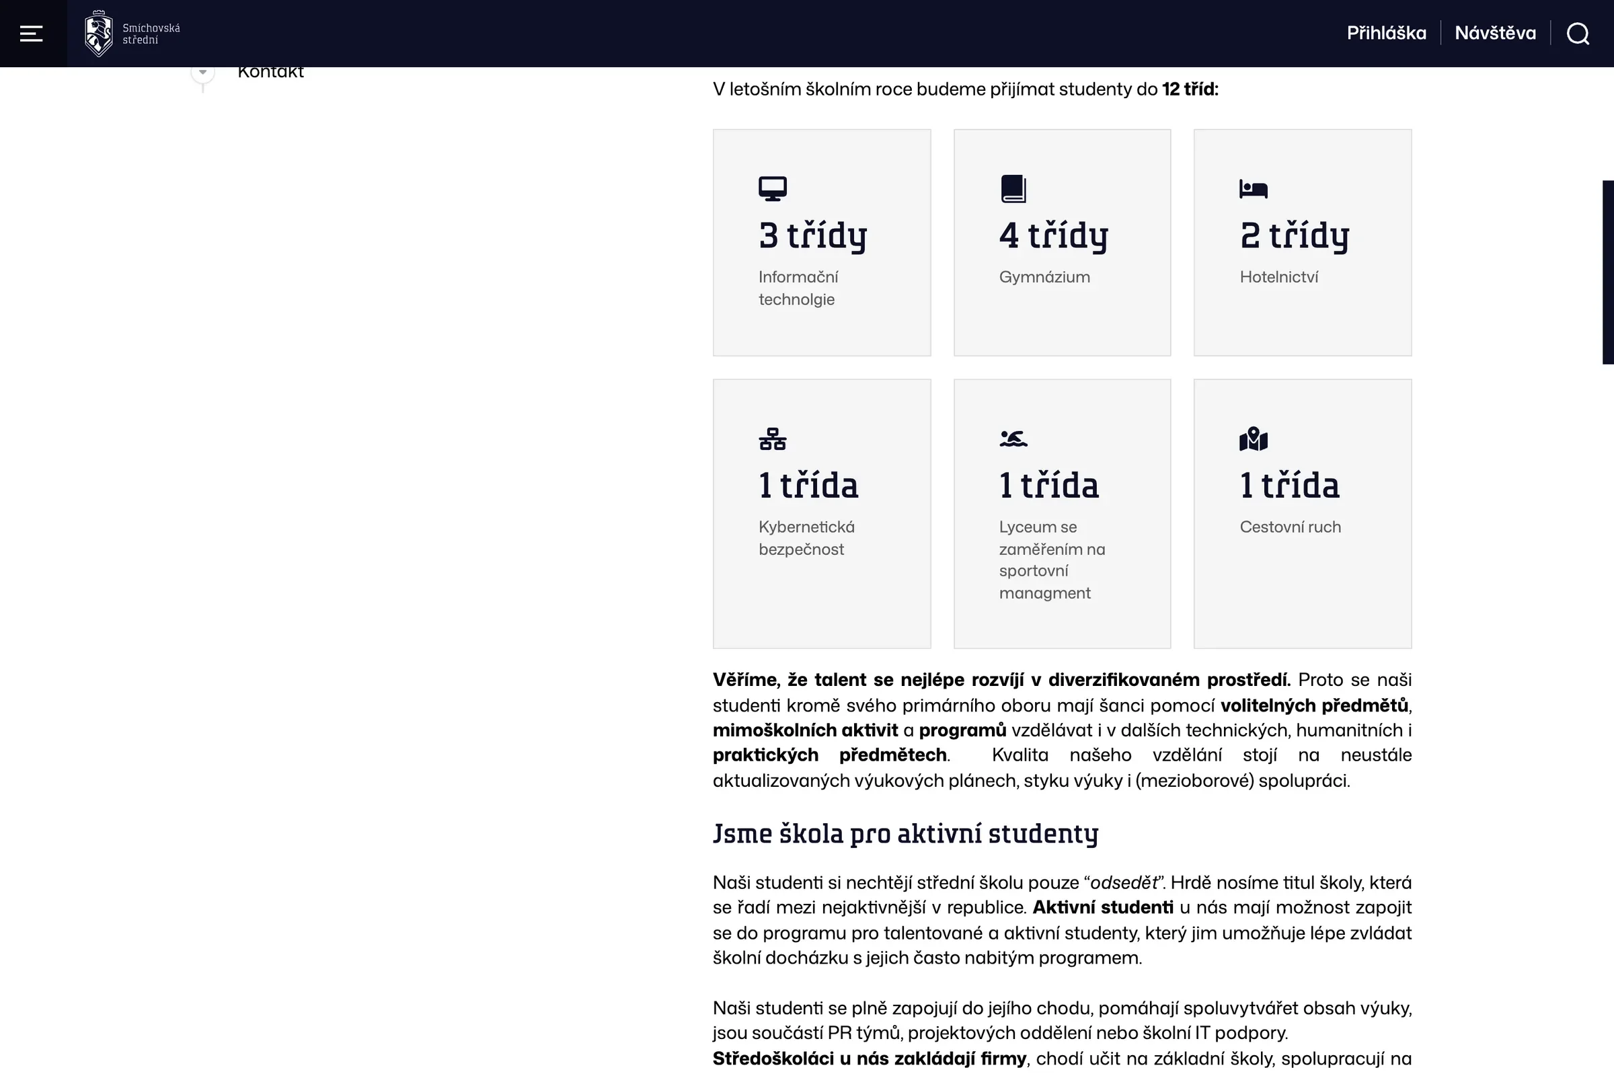The width and height of the screenshot is (1614, 1076).
Task: Click the network icon for Kybernetická bezpečnost
Action: [773, 438]
